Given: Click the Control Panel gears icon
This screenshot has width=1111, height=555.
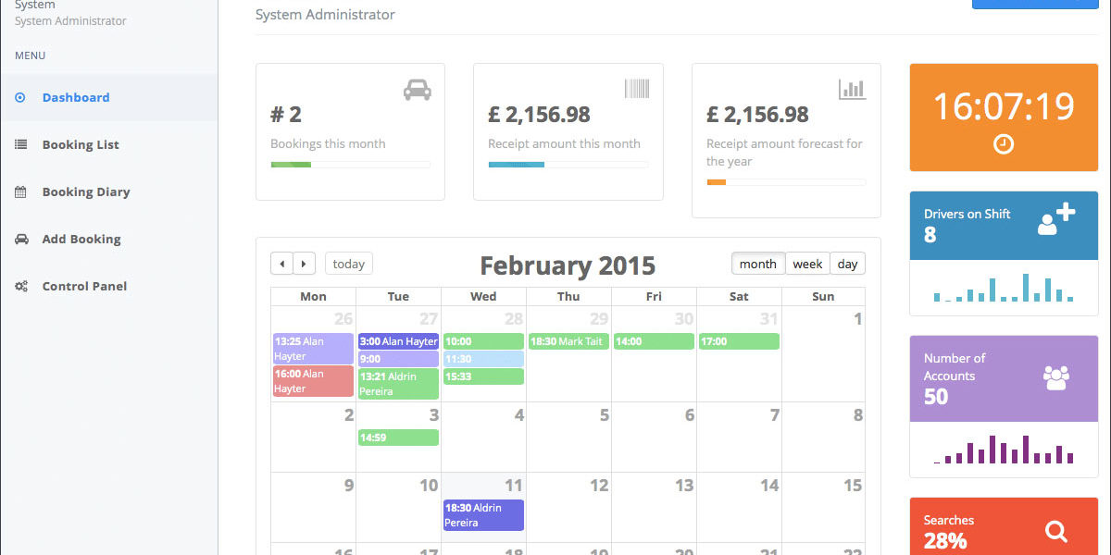Looking at the screenshot, I should [21, 287].
